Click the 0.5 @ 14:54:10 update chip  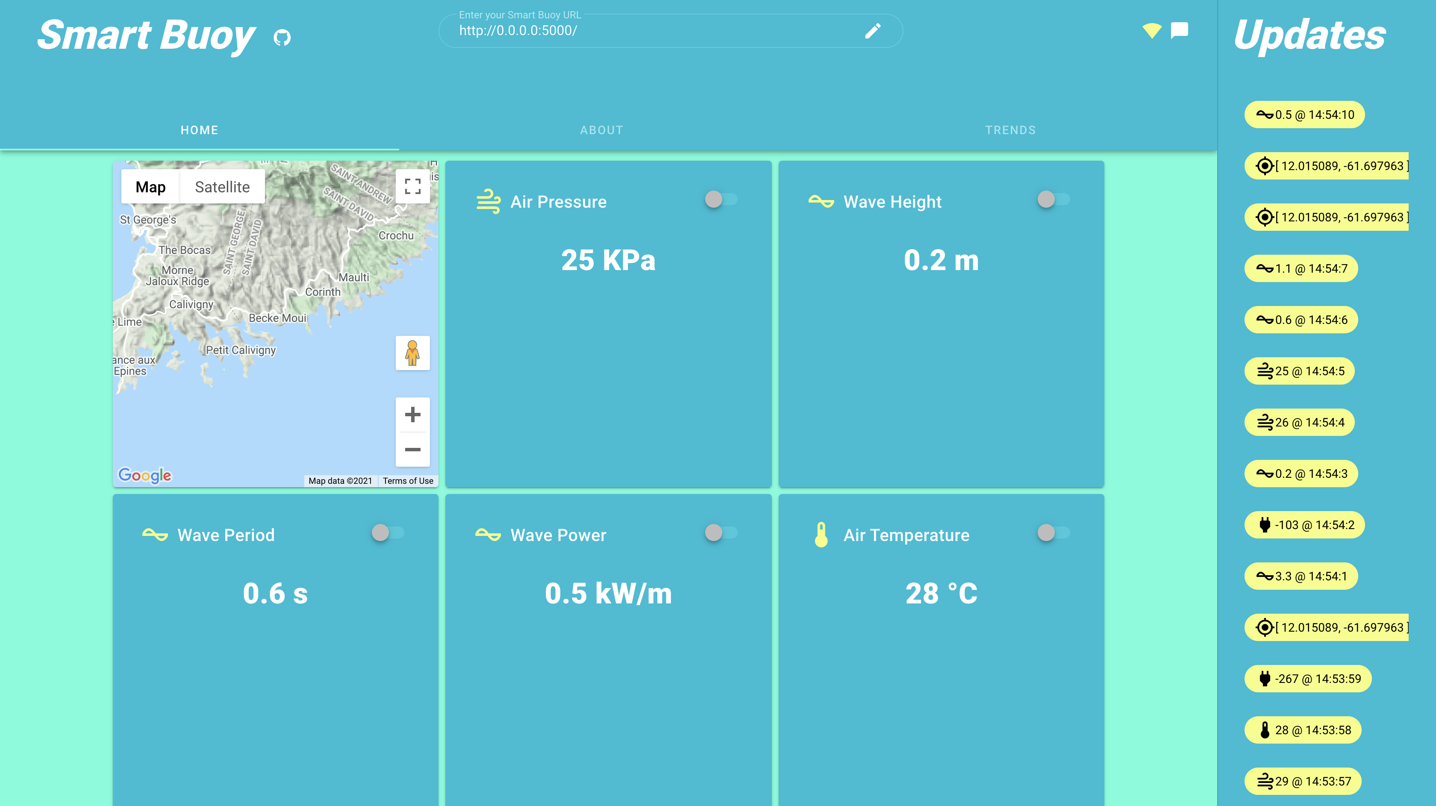point(1304,115)
